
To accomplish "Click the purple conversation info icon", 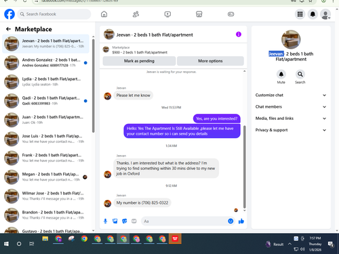I will [x=239, y=35].
